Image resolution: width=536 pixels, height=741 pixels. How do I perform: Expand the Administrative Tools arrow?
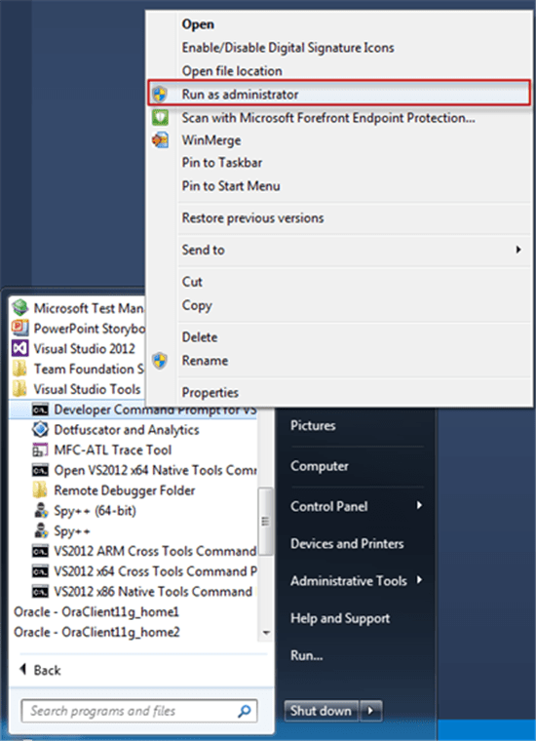(x=418, y=580)
